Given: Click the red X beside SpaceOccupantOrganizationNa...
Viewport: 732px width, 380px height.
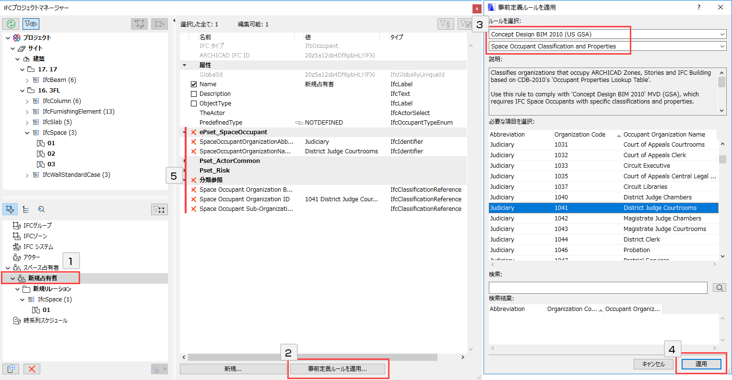Looking at the screenshot, I should 194,151.
